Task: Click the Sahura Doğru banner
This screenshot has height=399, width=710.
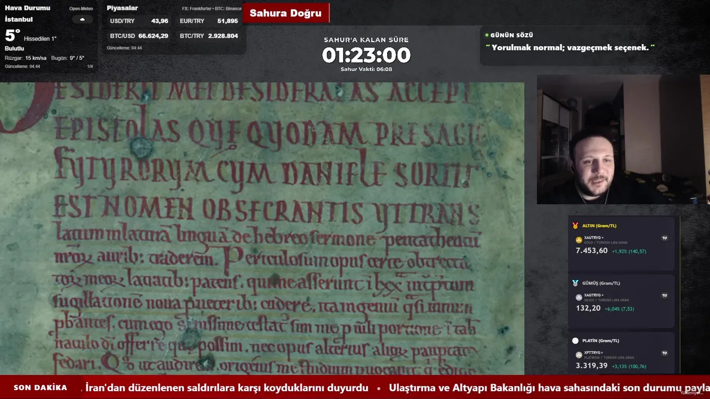Action: [286, 13]
